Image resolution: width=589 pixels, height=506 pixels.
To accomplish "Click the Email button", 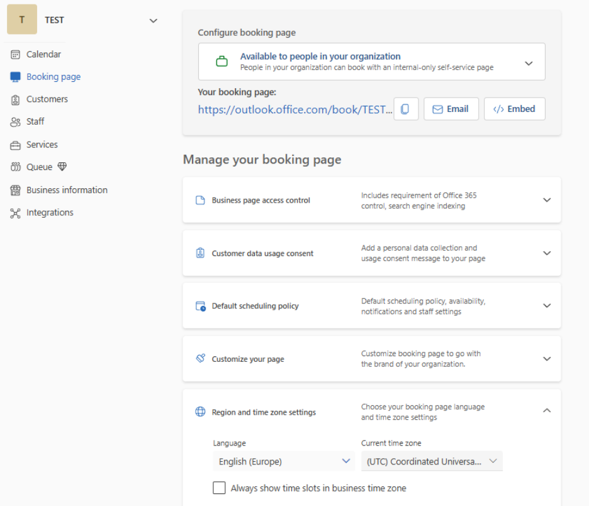I will [451, 109].
